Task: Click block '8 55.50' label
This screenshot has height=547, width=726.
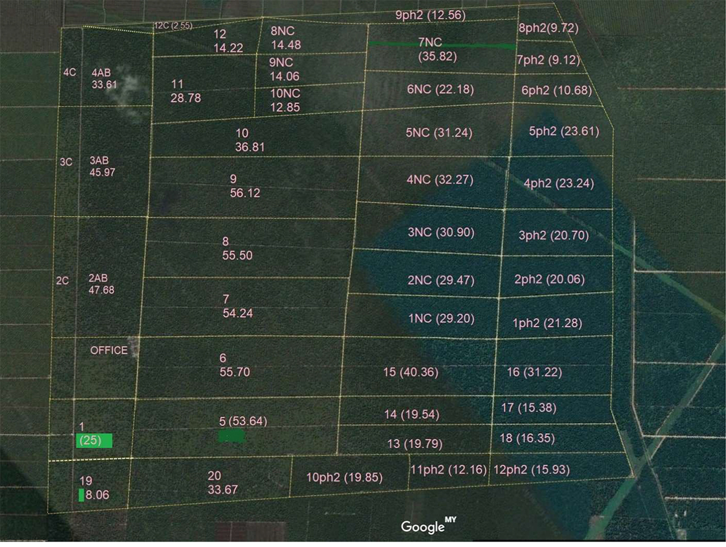Action: [237, 249]
